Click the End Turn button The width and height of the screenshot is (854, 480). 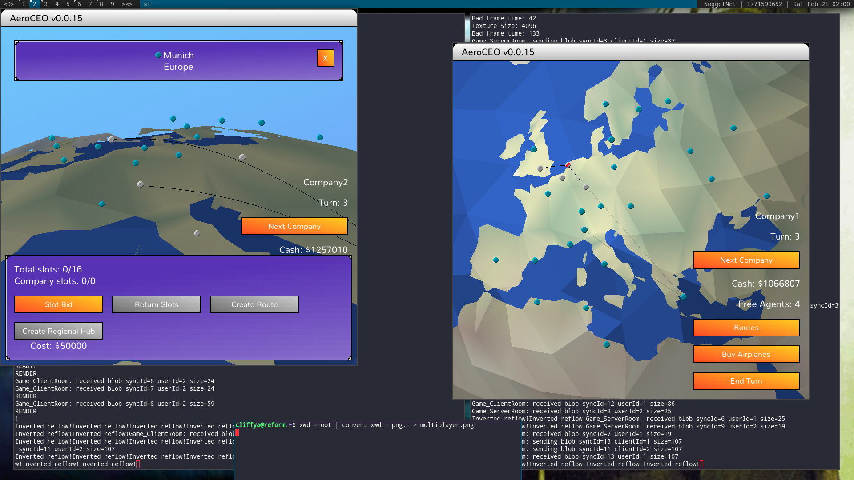tap(746, 381)
